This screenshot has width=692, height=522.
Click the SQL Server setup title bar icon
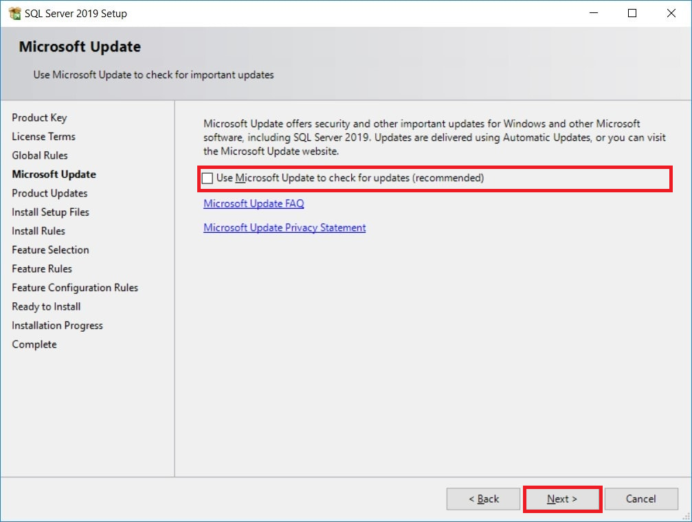(14, 13)
